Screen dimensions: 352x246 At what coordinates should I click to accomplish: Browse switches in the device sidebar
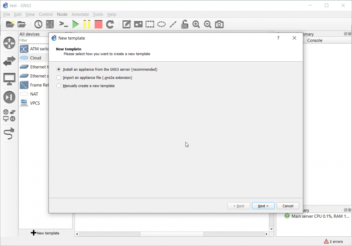click(9, 61)
